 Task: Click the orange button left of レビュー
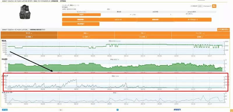[81, 20]
